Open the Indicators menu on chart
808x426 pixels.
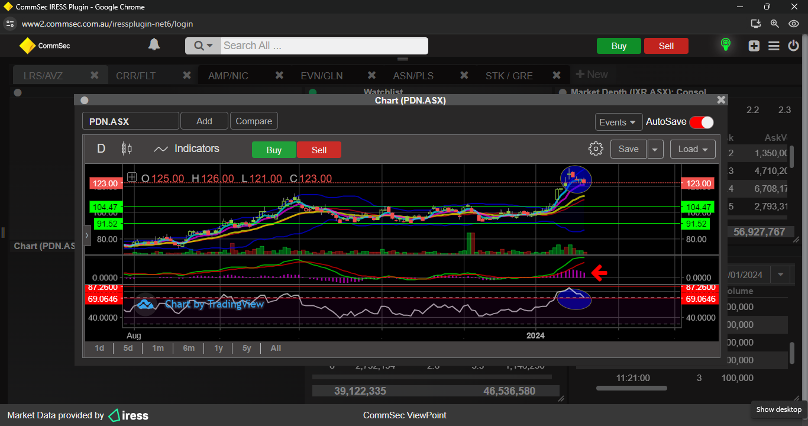[186, 149]
